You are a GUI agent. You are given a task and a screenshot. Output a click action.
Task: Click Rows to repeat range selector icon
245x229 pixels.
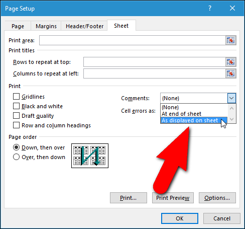pyautogui.click(x=230, y=62)
